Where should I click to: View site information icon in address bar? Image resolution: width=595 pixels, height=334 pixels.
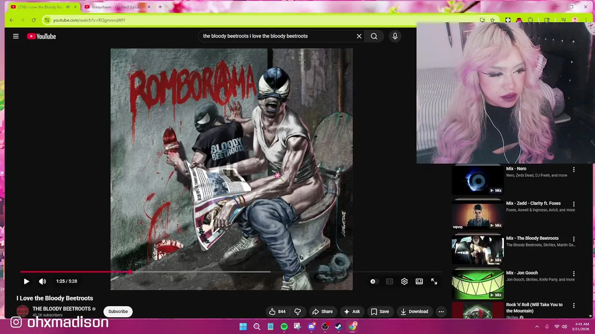pos(47,20)
